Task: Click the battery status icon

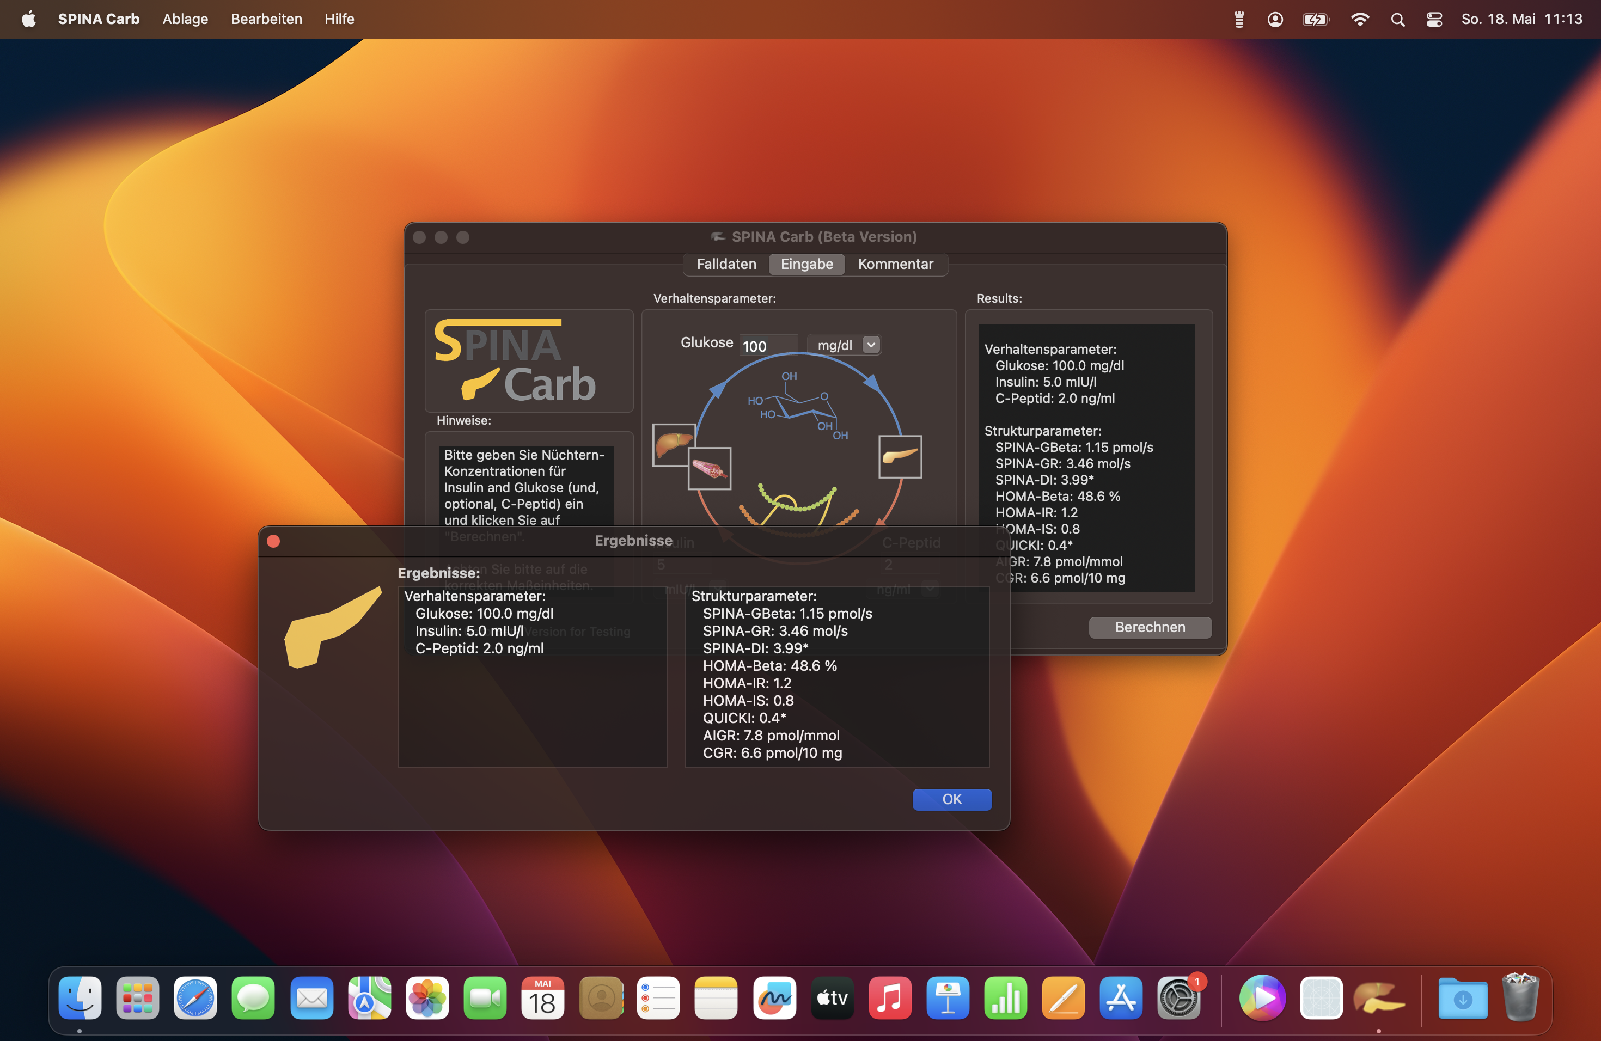Action: click(1316, 20)
